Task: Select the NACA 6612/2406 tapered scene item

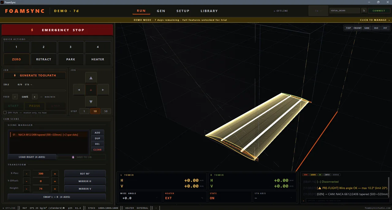Action: click(x=50, y=135)
